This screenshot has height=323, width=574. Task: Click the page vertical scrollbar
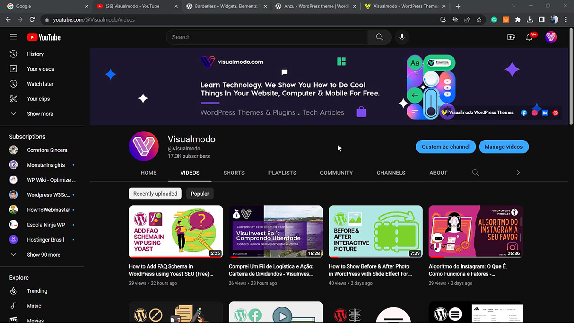571,77
